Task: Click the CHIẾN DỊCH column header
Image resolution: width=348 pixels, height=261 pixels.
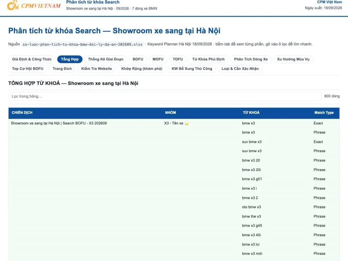Action: click(22, 112)
